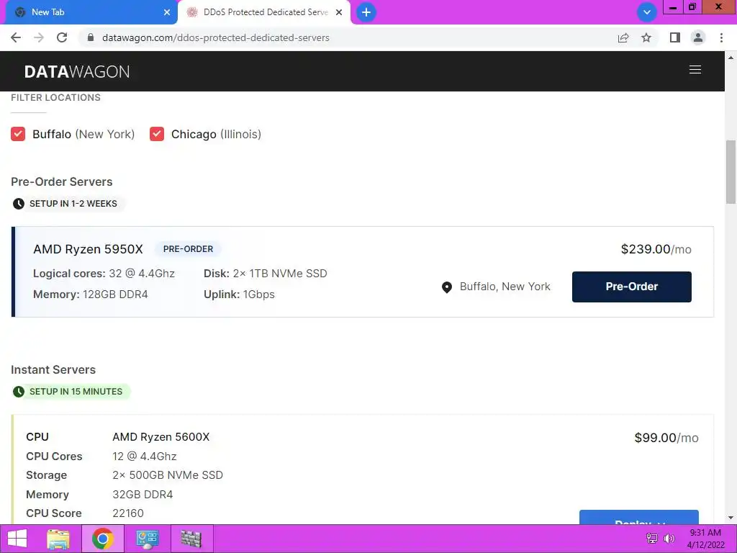Viewport: 737px width, 553px height.
Task: Click the CPU Score value 22160
Action: pos(128,513)
